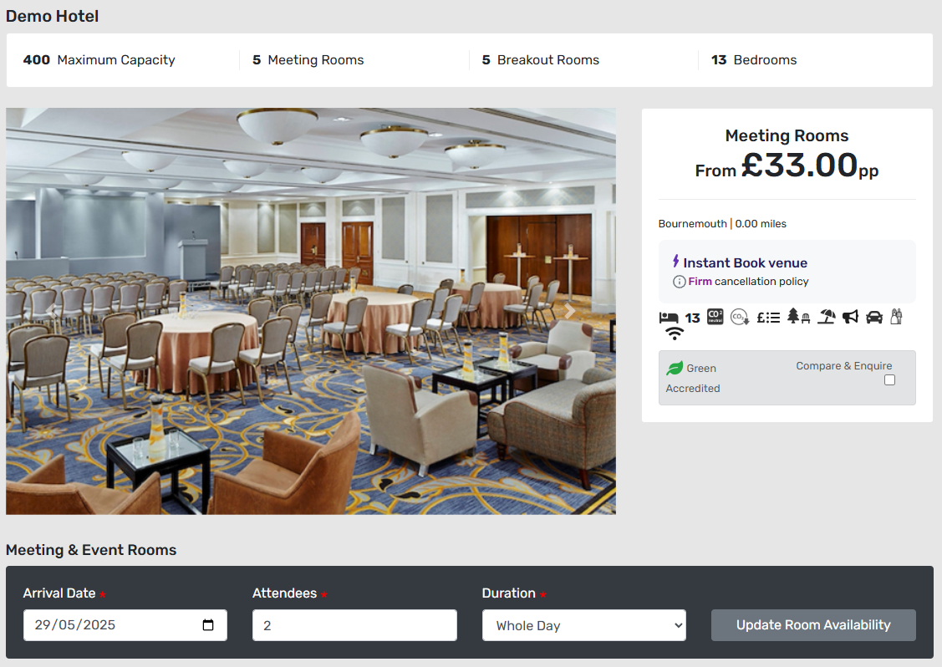Screen dimensions: 942x667
Task: Click the tree and bench outdoor icon
Action: [798, 316]
